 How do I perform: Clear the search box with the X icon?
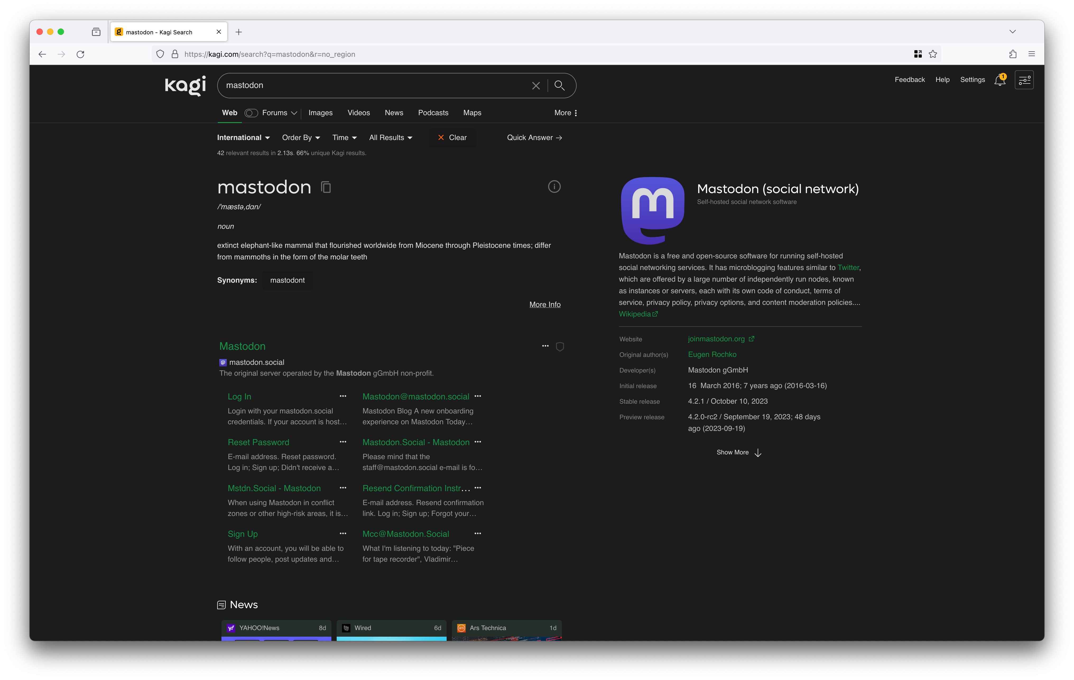536,86
